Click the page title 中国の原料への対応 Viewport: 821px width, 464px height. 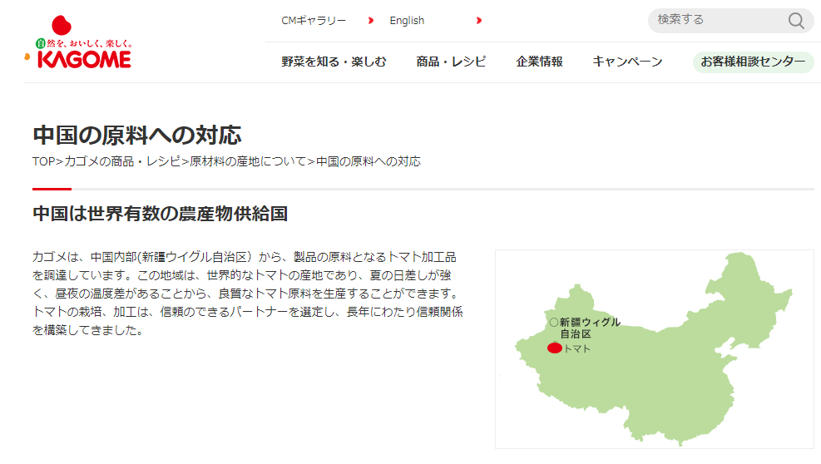coord(137,135)
